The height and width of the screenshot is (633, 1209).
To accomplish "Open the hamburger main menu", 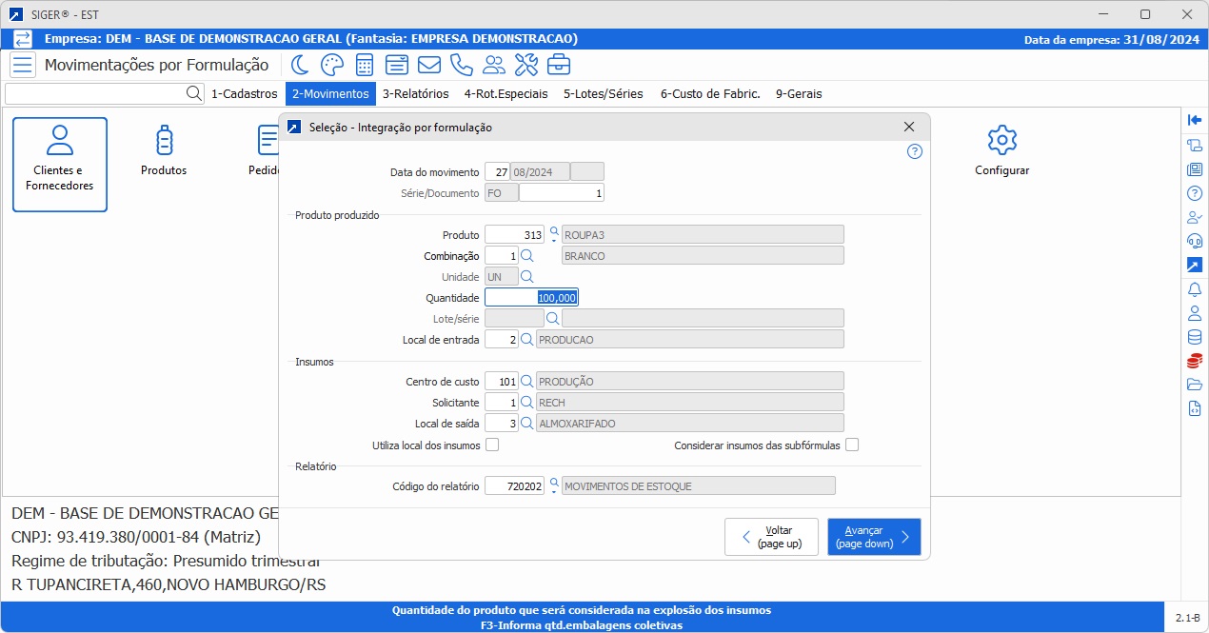I will pyautogui.click(x=23, y=65).
